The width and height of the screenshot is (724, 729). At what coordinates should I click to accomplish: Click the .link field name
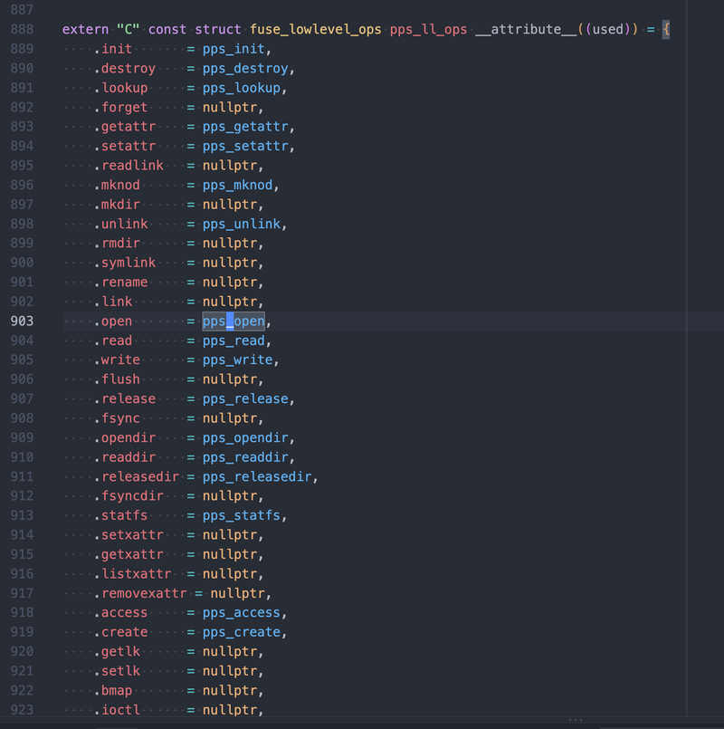pyautogui.click(x=113, y=302)
